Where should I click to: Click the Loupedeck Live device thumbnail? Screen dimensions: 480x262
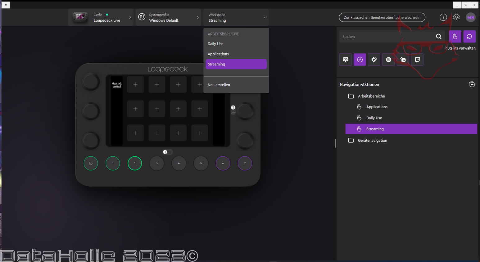[x=80, y=17]
